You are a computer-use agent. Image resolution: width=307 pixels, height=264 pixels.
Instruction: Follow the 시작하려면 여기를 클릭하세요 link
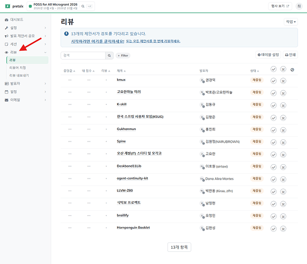pos(98,41)
